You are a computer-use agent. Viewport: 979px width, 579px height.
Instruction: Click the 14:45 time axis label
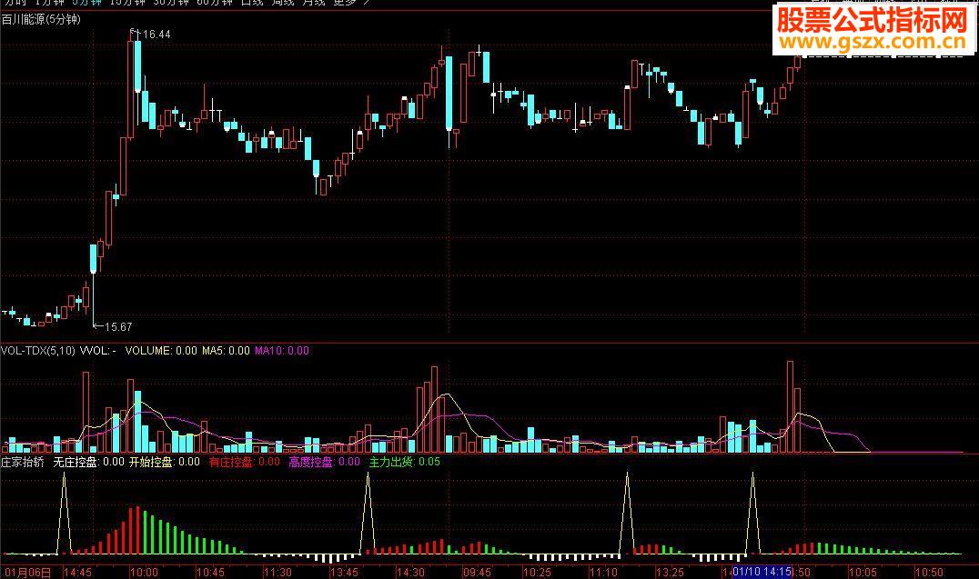(x=77, y=572)
